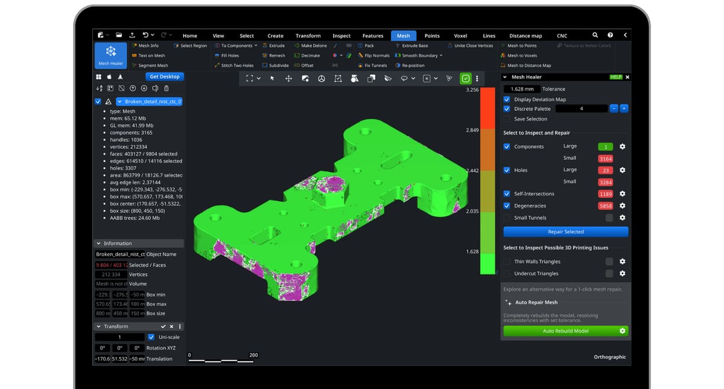Collapse the Mesh Healer panel header
The image size is (724, 389).
tap(505, 77)
